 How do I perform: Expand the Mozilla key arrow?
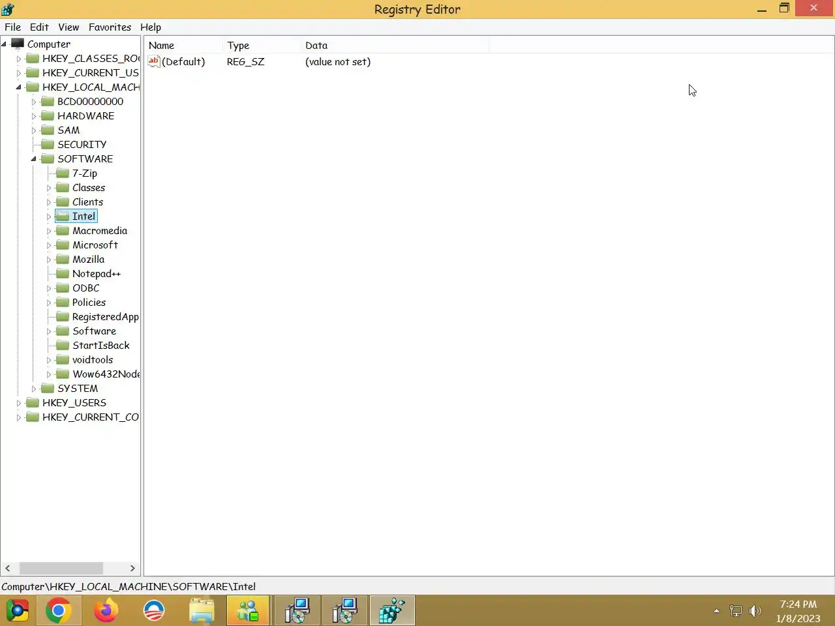49,260
